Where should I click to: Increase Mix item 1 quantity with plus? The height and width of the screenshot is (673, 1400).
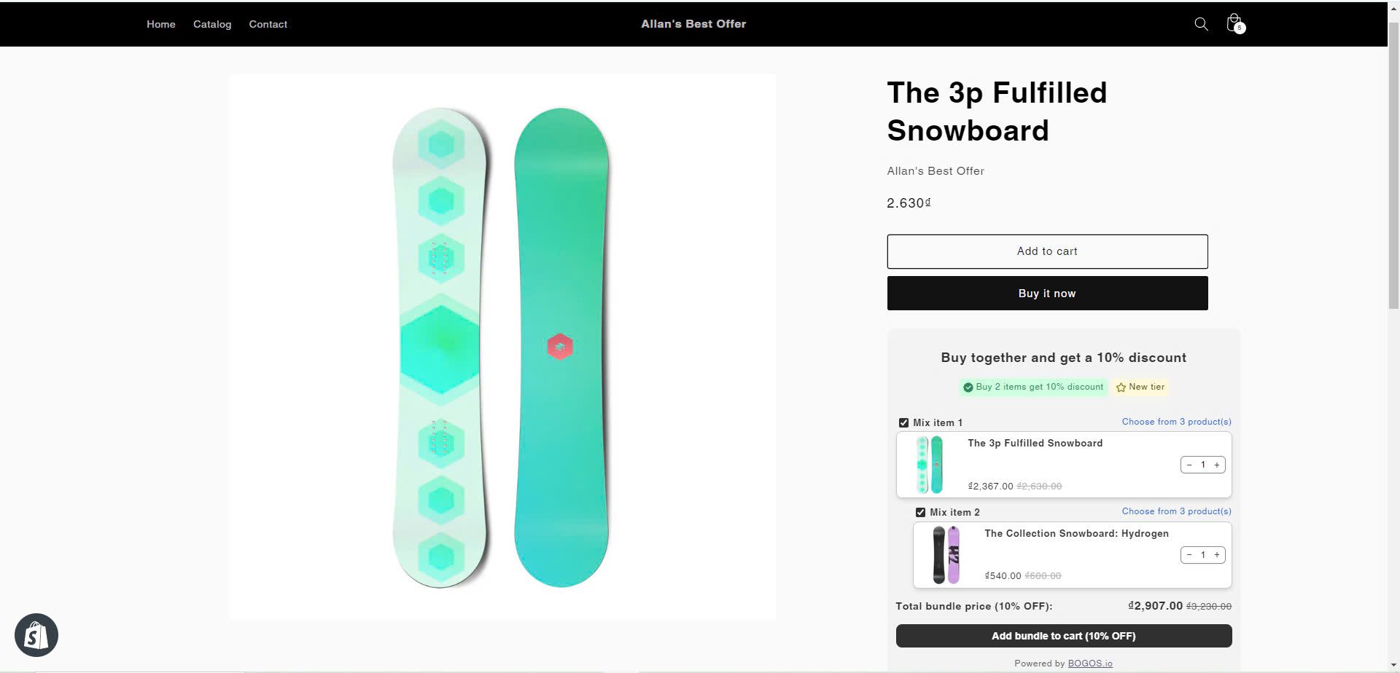coord(1217,465)
